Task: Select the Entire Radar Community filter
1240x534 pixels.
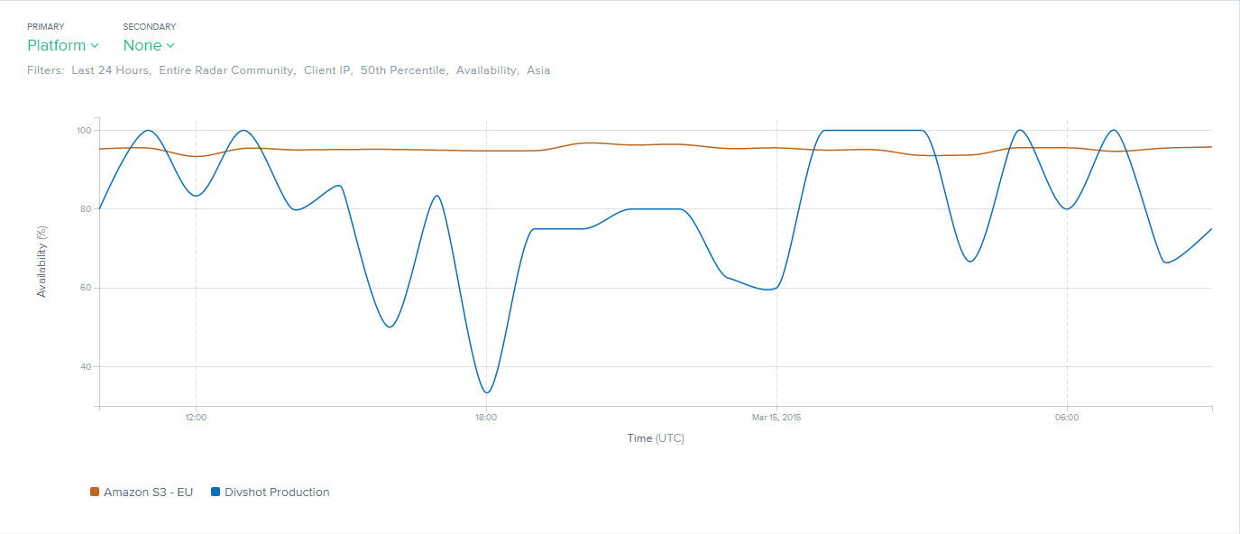Action: tap(226, 70)
